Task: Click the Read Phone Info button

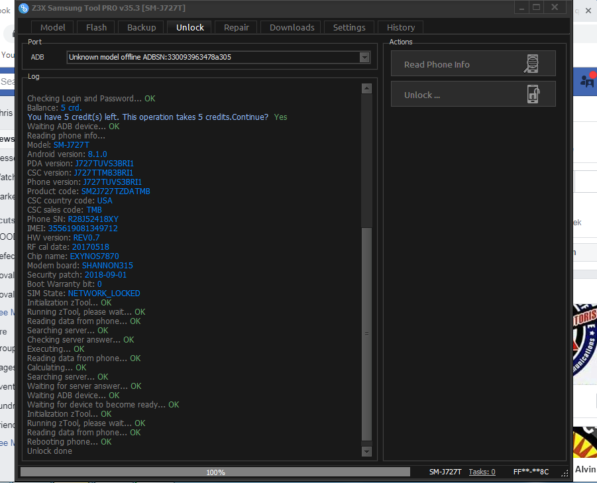Action: [473, 64]
